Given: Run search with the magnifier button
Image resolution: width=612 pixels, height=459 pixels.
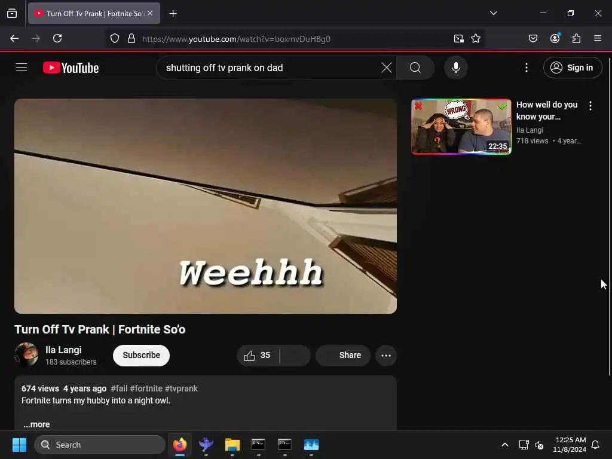Looking at the screenshot, I should click(415, 68).
